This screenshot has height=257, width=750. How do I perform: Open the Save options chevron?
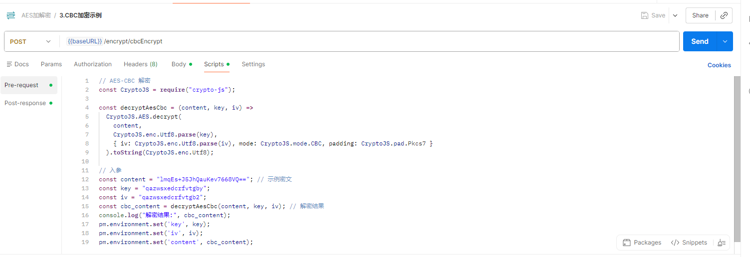coord(675,15)
